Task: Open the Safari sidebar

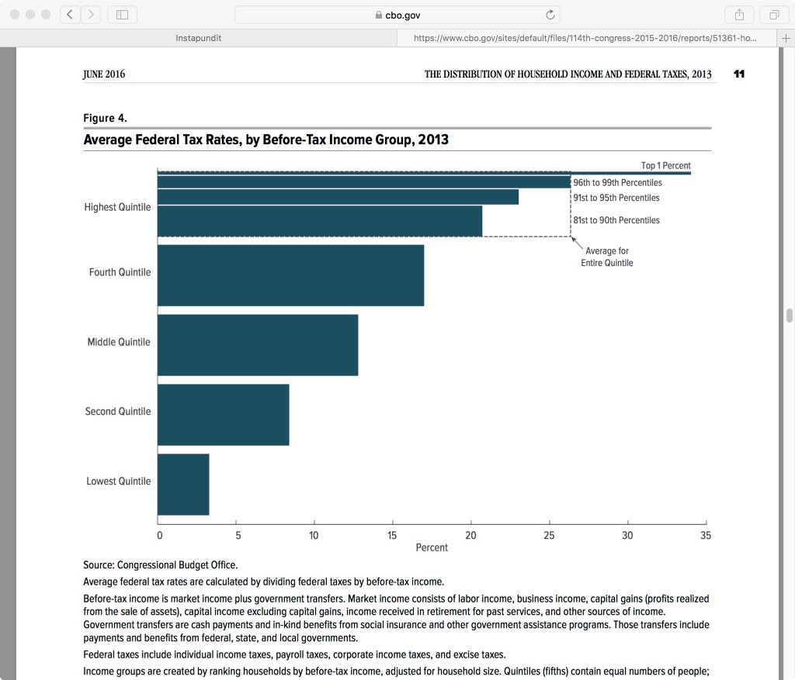Action: (x=121, y=14)
